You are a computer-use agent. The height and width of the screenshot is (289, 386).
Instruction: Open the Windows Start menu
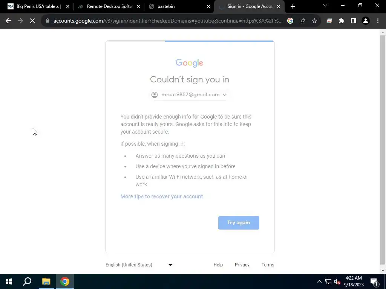coord(9,281)
